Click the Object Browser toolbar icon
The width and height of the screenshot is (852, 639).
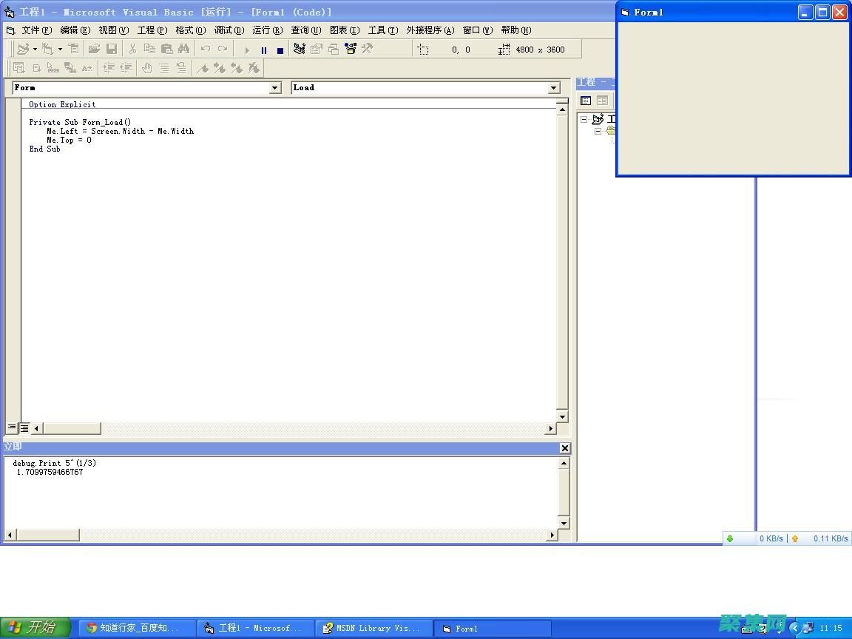pos(350,50)
